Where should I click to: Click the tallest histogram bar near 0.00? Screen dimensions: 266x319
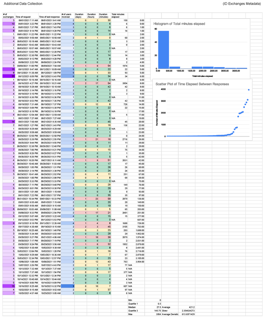(x=164, y=50)
